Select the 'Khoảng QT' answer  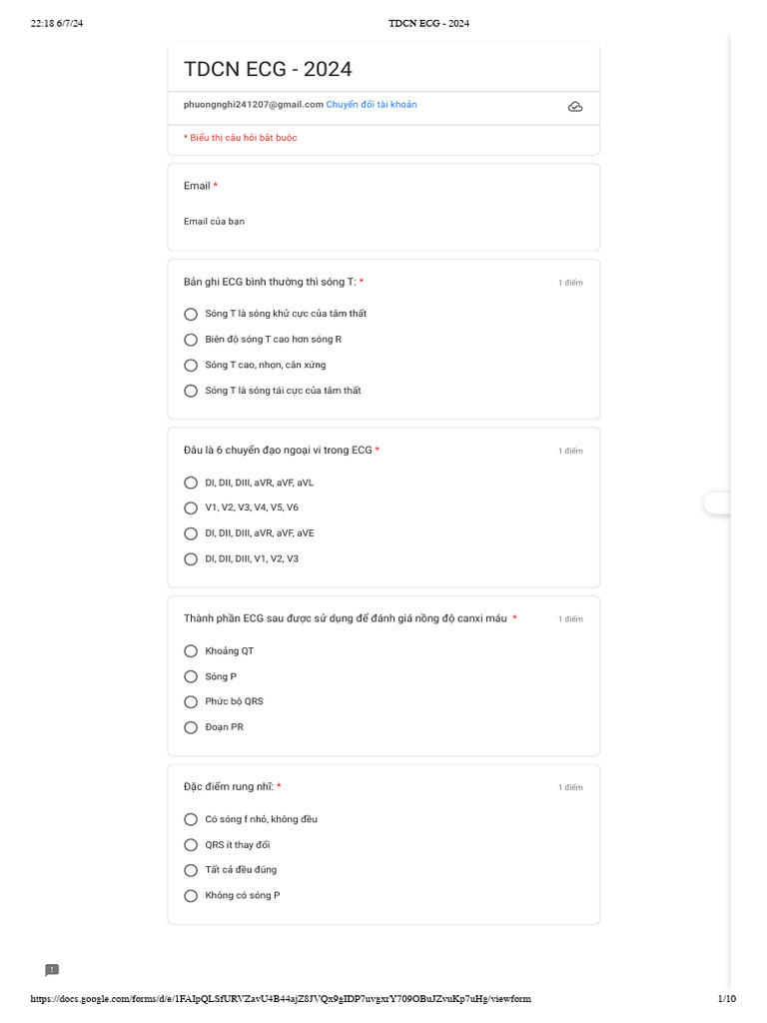tap(191, 651)
